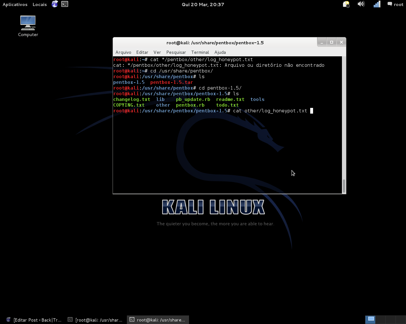Viewport: 406px width, 324px height.
Task: Click the clock Qui 20 Mar, 20:37
Action: tap(203, 4)
